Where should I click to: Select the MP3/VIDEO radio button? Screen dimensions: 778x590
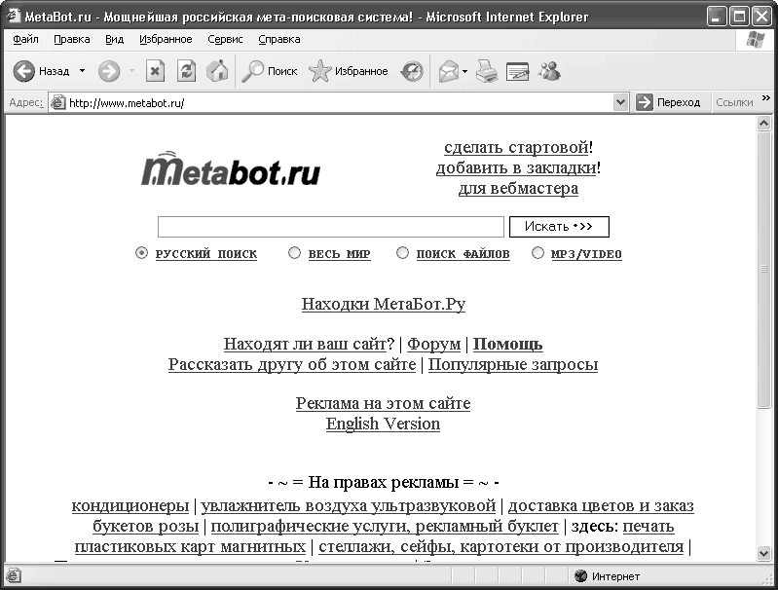coord(537,253)
